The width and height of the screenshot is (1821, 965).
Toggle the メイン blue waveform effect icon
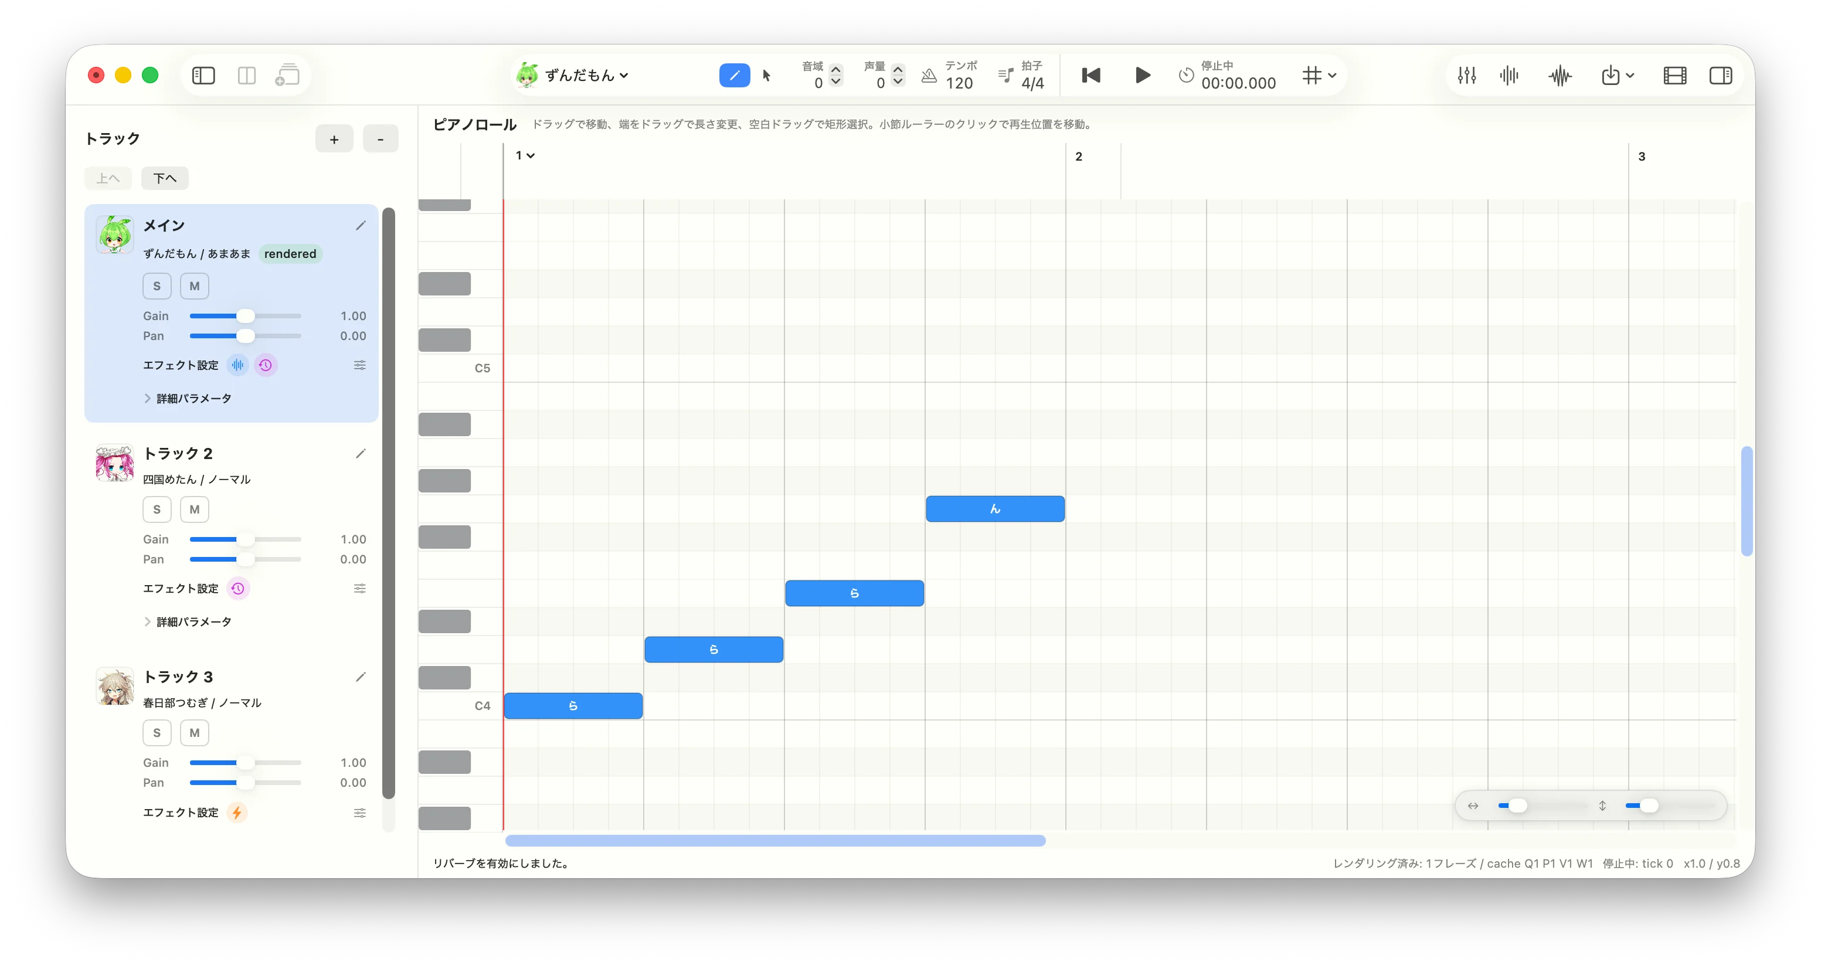point(237,365)
